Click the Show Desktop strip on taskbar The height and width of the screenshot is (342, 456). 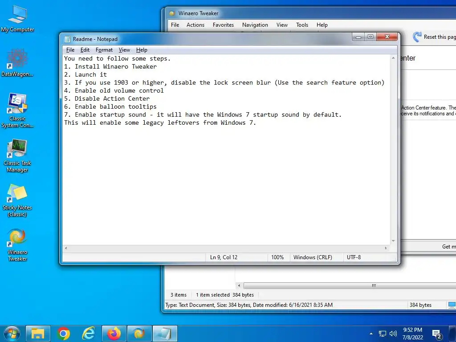pos(452,334)
